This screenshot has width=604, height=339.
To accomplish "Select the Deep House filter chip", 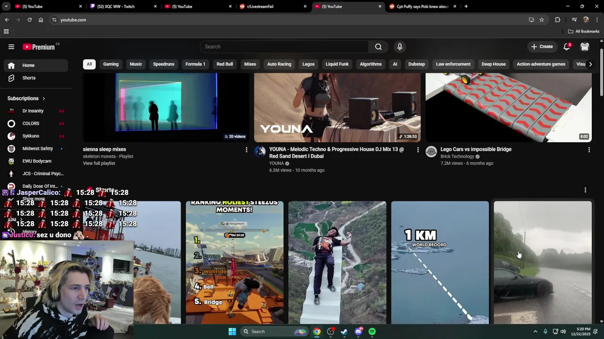I will pyautogui.click(x=494, y=64).
